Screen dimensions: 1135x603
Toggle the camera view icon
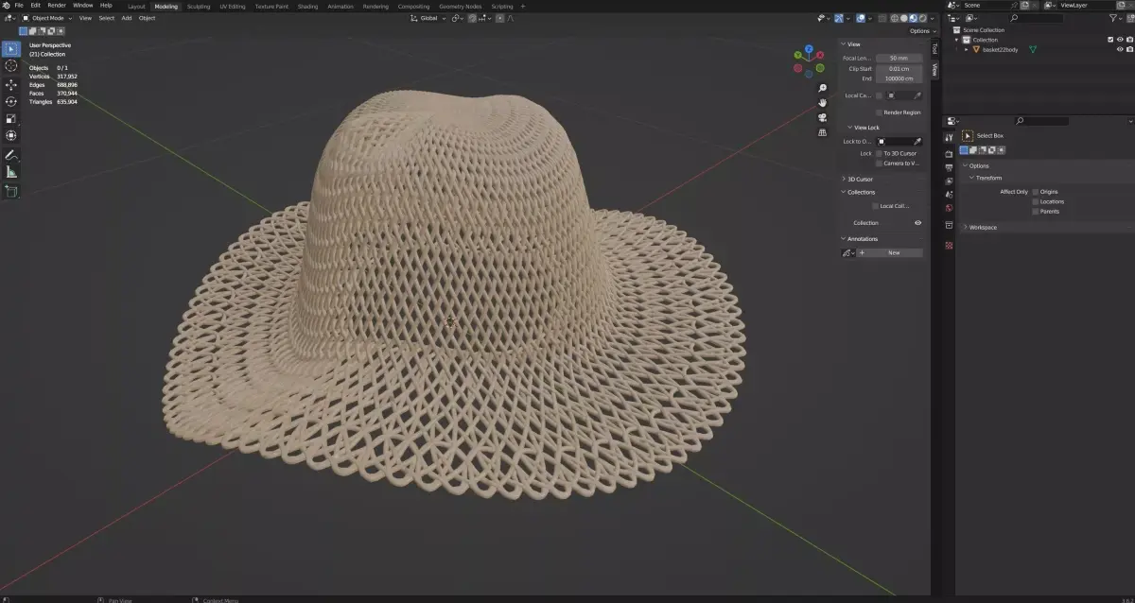[822, 117]
